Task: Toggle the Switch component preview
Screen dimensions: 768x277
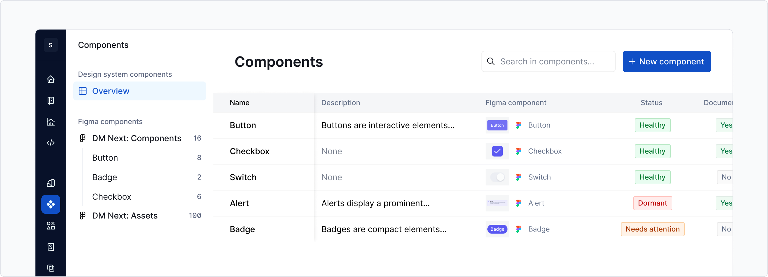Action: coord(497,177)
